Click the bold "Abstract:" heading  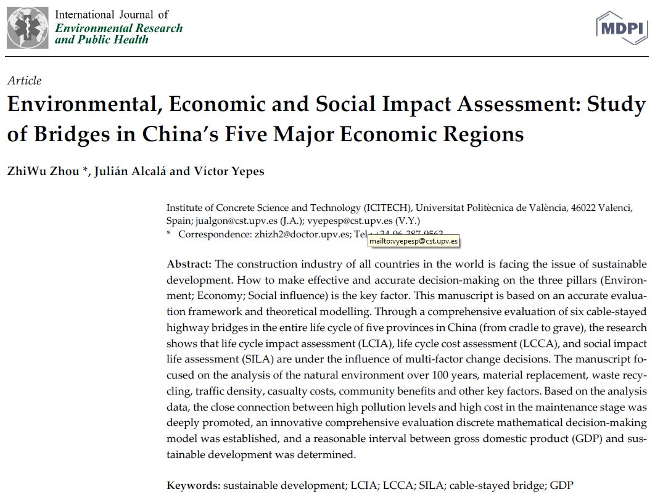coord(189,264)
